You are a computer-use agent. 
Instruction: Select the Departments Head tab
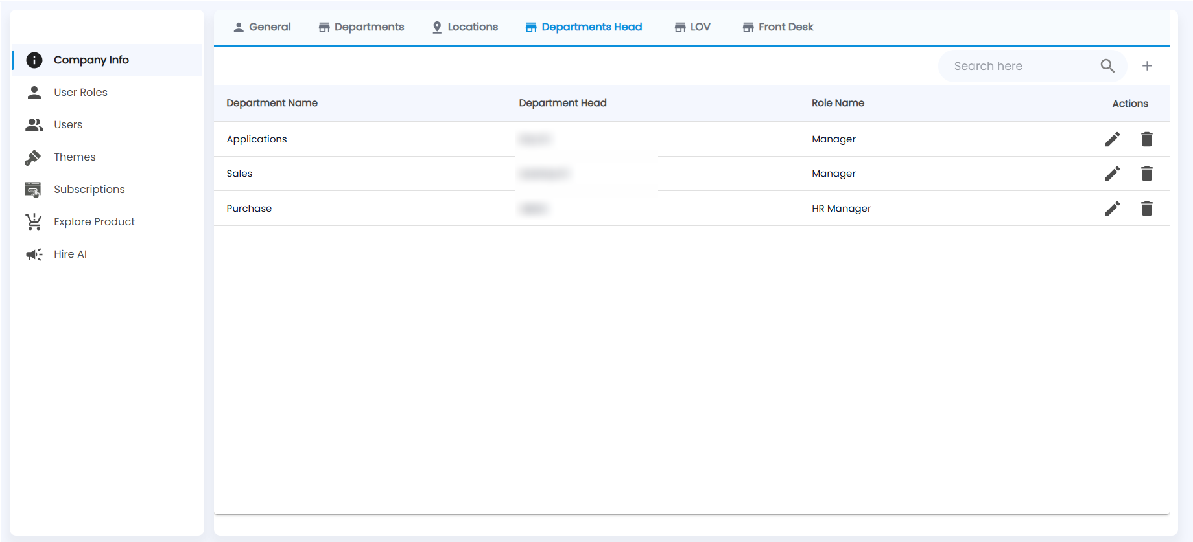pyautogui.click(x=584, y=27)
